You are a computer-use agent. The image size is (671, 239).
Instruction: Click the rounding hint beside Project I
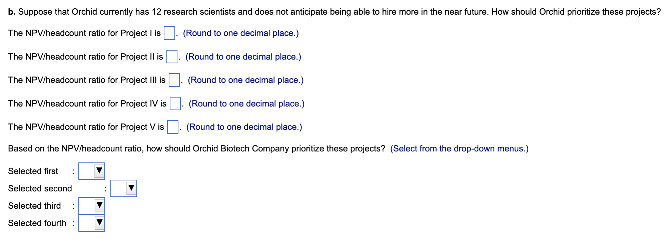[x=241, y=33]
